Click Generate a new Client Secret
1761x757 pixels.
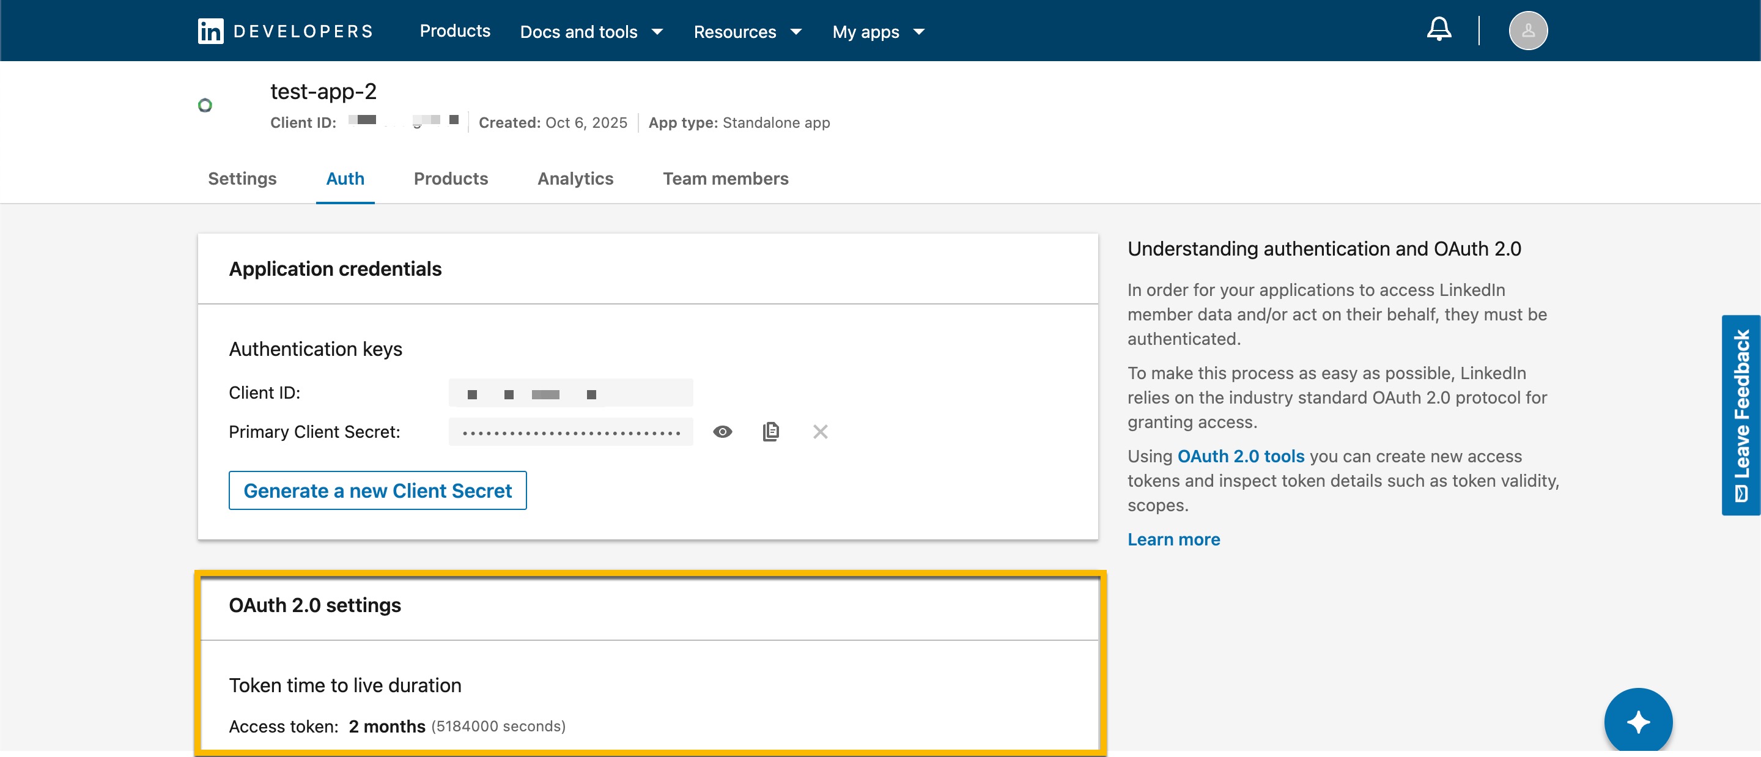377,490
